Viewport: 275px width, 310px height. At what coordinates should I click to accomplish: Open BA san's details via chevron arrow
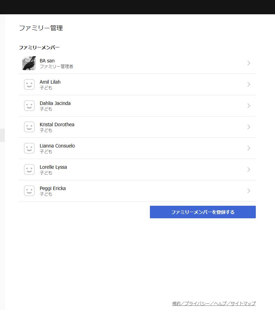tap(249, 63)
